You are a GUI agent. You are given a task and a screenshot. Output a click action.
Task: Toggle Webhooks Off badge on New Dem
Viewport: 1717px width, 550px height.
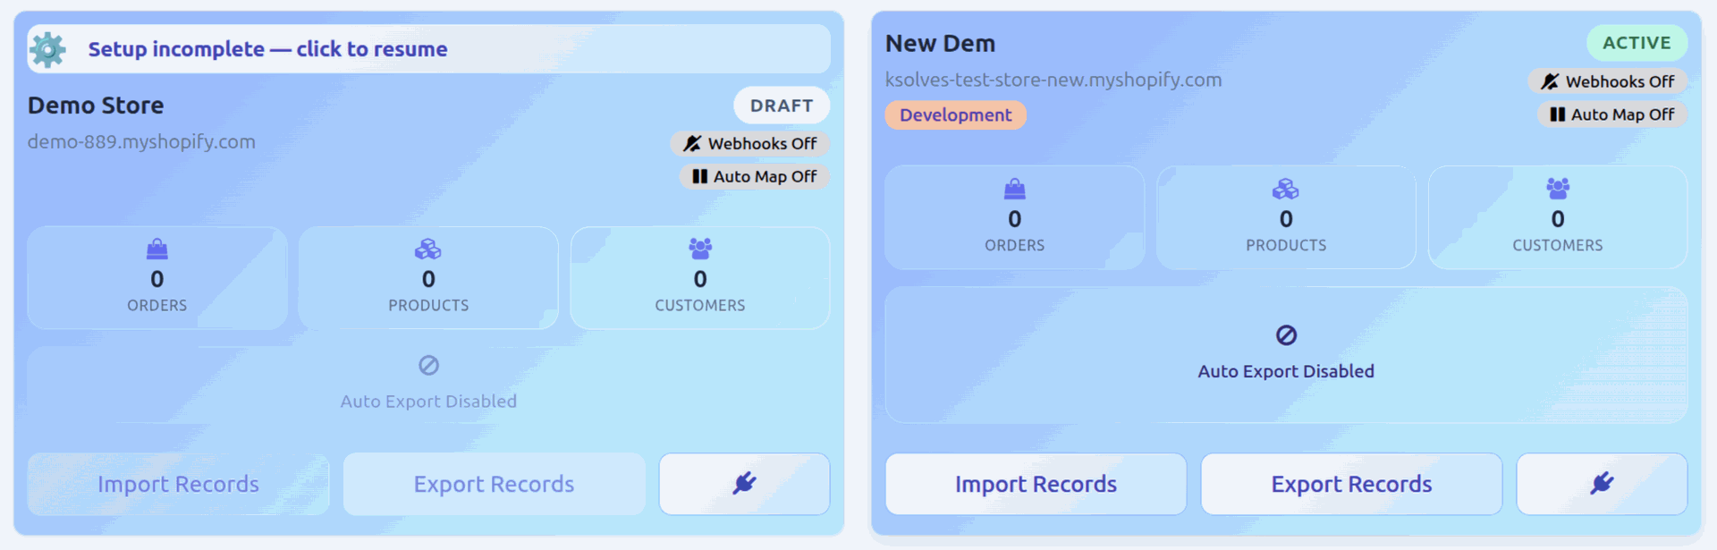1608,81
